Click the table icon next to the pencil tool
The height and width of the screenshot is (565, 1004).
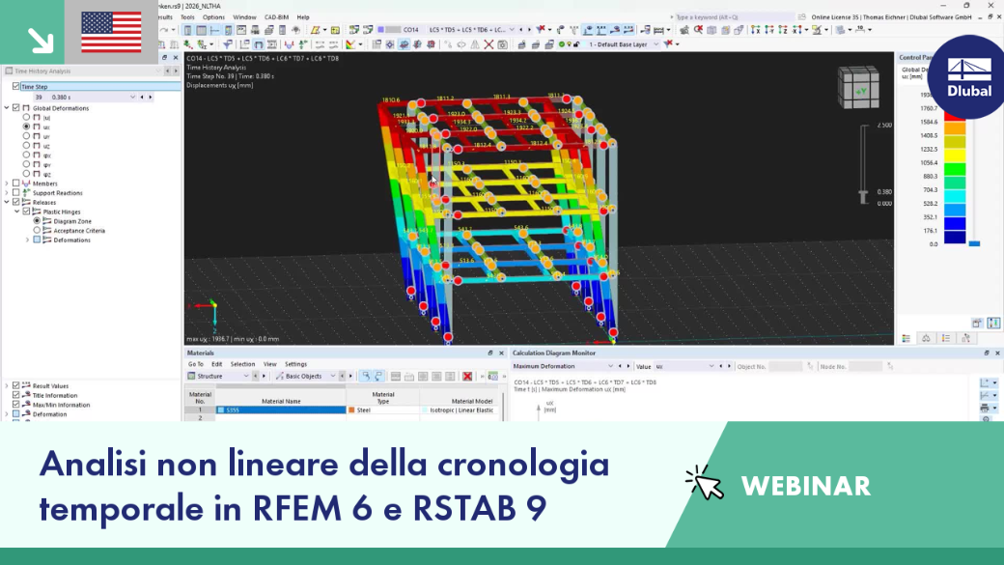pyautogui.click(x=335, y=30)
